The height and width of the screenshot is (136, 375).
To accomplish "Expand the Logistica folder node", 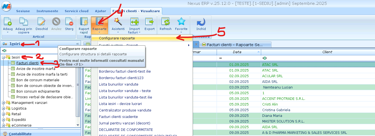I will pyautogui.click(x=4, y=108).
